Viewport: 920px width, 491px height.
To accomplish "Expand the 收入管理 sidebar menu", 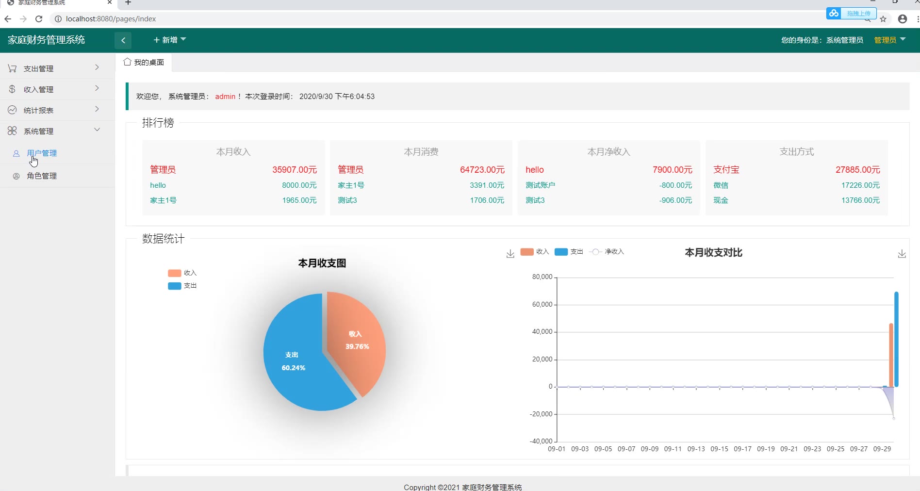I will point(57,89).
